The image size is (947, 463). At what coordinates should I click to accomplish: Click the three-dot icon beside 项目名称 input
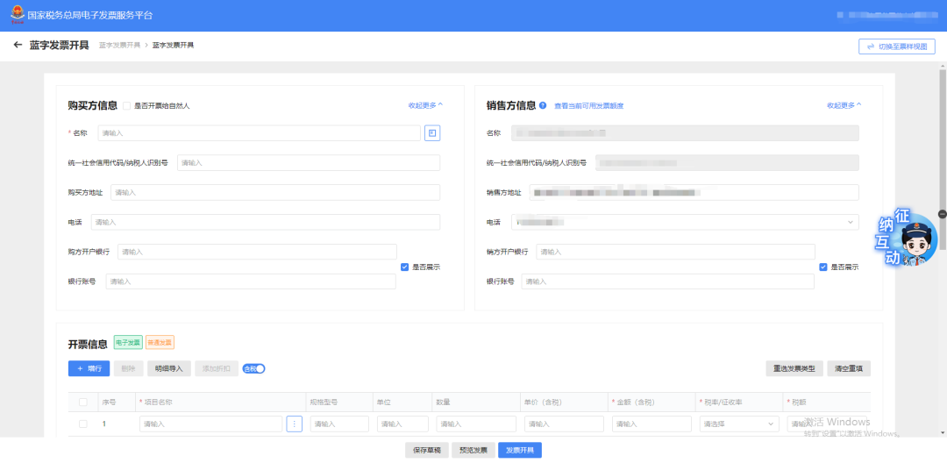pos(295,424)
